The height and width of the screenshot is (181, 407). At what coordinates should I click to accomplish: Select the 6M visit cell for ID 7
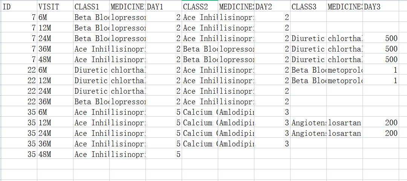pos(55,17)
